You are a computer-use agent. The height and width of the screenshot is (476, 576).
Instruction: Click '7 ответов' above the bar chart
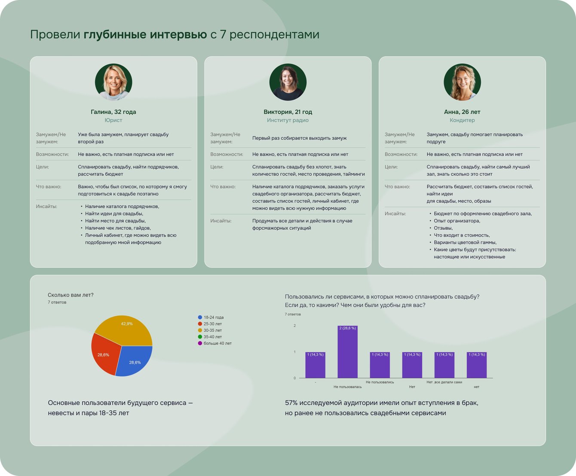click(293, 314)
